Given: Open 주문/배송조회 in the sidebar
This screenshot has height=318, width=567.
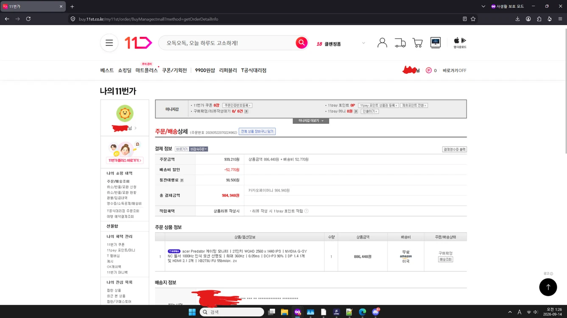Looking at the screenshot, I should (118, 181).
